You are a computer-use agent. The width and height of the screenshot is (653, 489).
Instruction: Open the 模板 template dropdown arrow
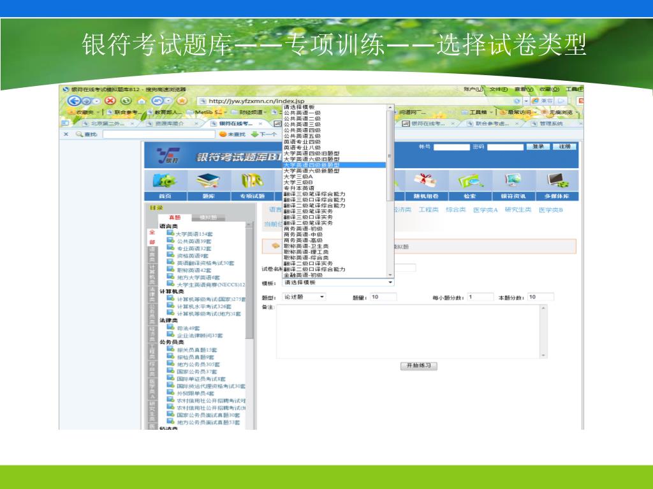pyautogui.click(x=390, y=282)
